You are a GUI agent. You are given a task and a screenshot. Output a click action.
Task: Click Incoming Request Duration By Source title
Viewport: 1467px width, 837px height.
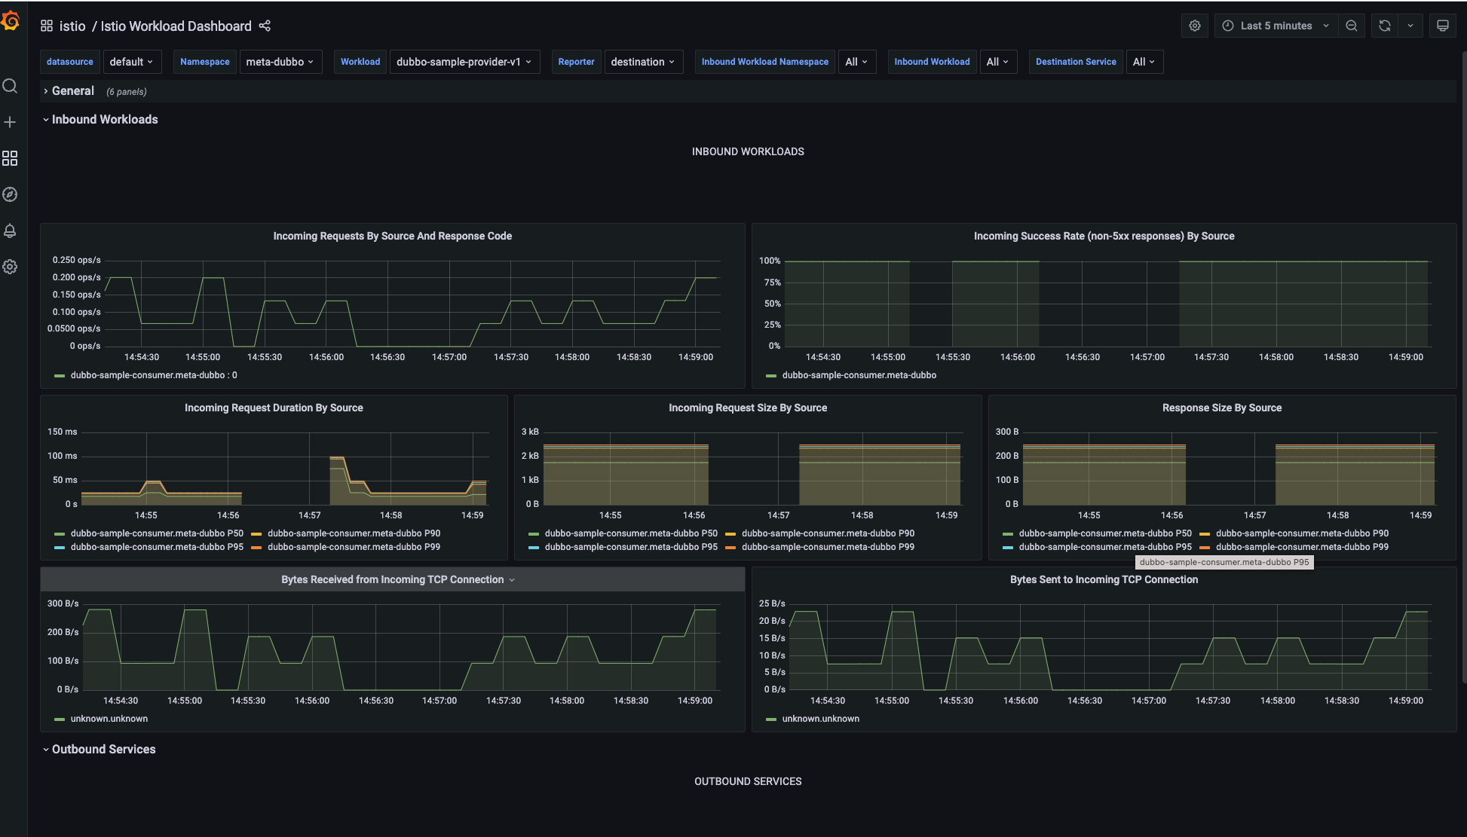click(x=274, y=408)
